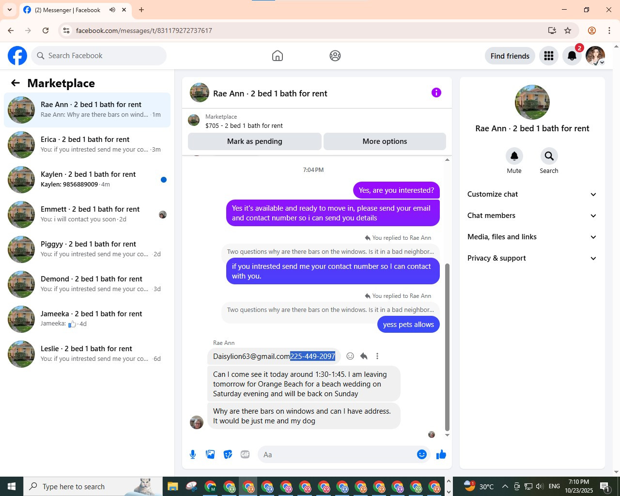This screenshot has height=496, width=620.
Task: Open the tab search dropdown arrow
Action: pyautogui.click(x=10, y=10)
